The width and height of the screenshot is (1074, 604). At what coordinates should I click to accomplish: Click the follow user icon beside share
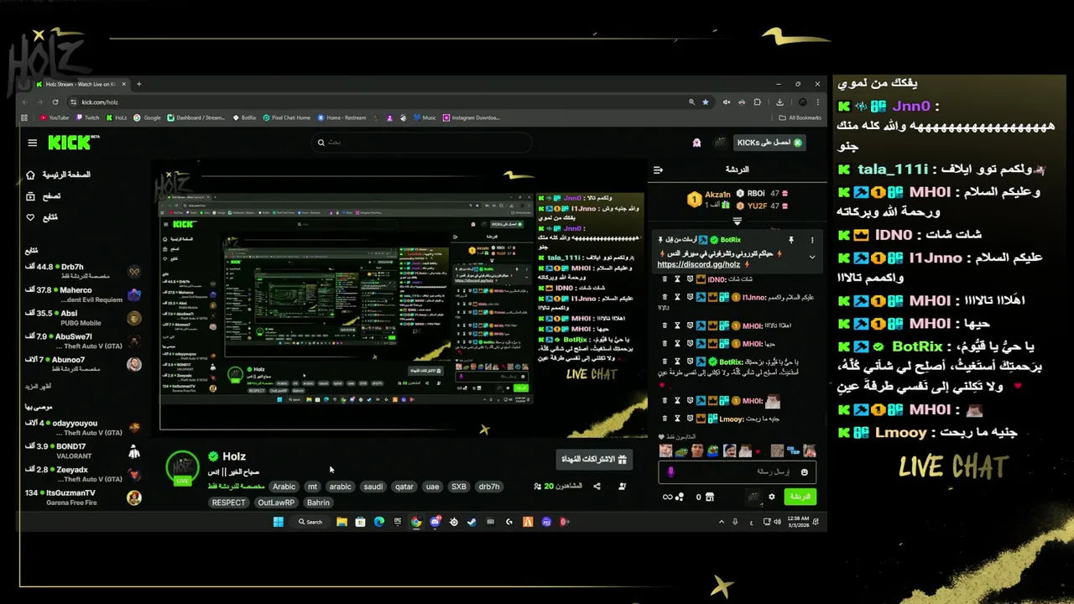[x=622, y=487]
